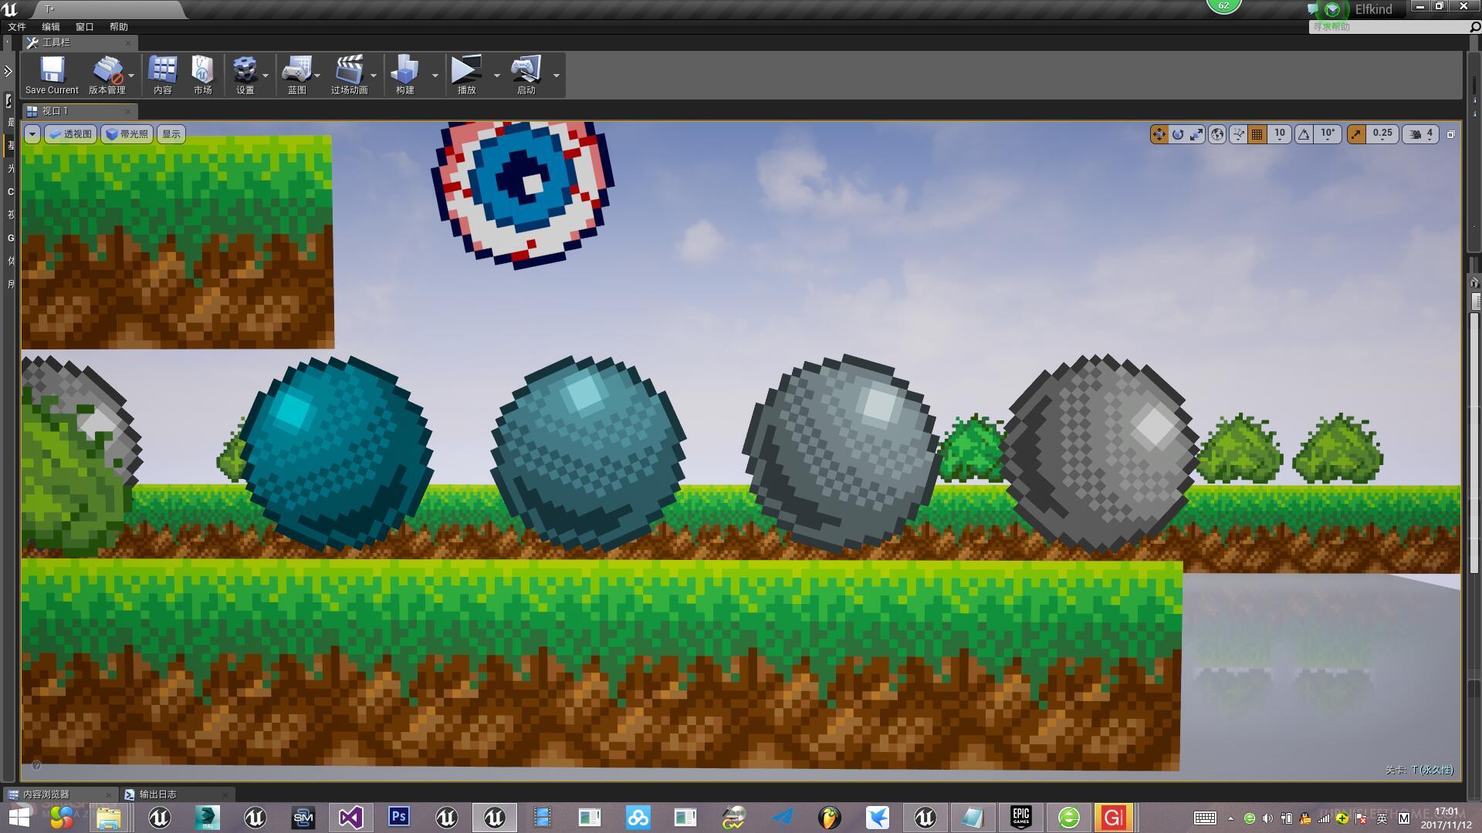This screenshot has width=1482, height=833.
Task: Click 关卡: T (永久性) level label
Action: [x=1419, y=770]
